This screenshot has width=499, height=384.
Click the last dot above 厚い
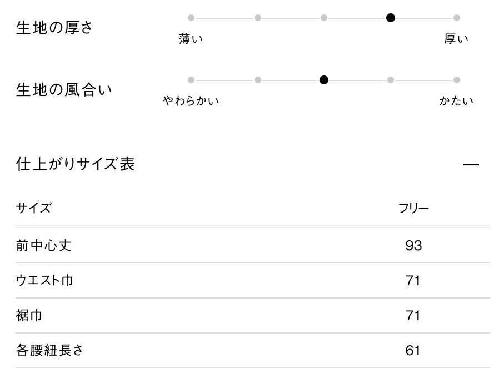457,18
